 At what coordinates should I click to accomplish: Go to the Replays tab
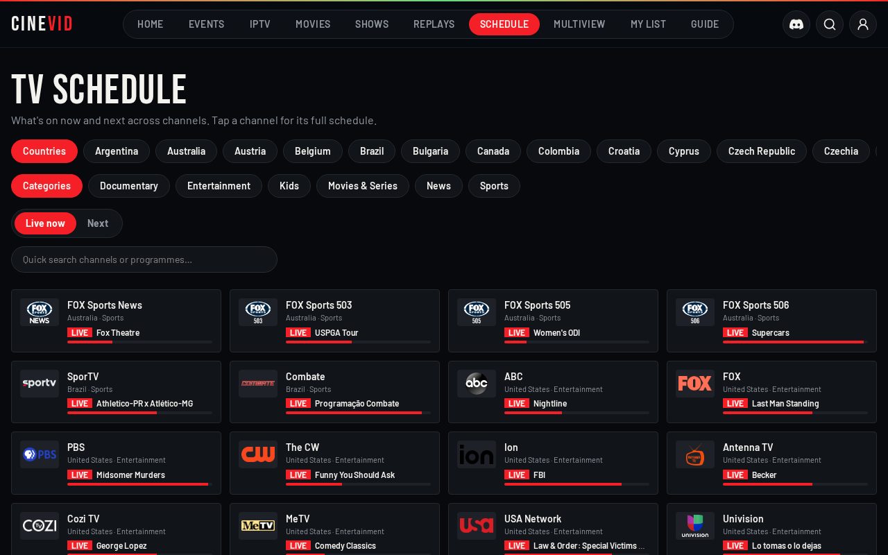click(434, 24)
